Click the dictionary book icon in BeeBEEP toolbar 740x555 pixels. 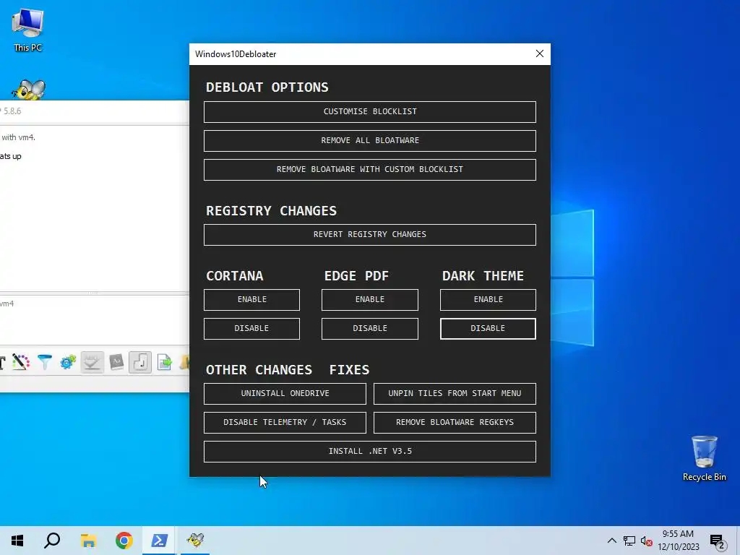coord(116,363)
